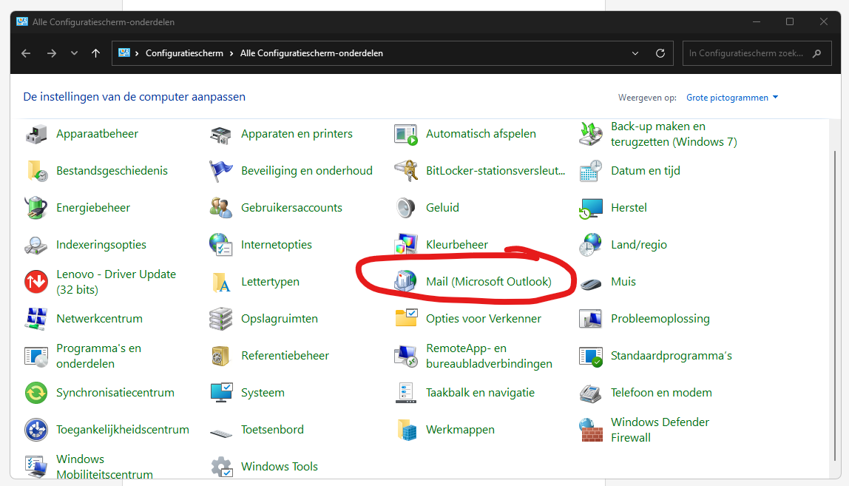The image size is (849, 486).
Task: Click the Kleurbeheer icon
Action: [406, 245]
